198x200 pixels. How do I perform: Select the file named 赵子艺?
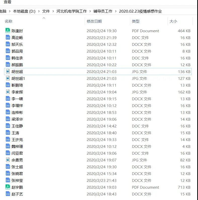[17, 194]
